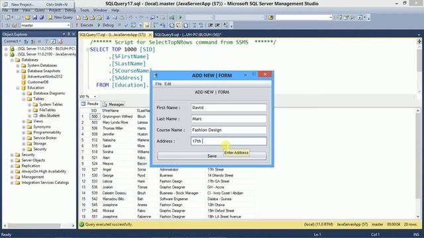Click the Debug button
The image size is (424, 238).
pyautogui.click(x=105, y=25)
